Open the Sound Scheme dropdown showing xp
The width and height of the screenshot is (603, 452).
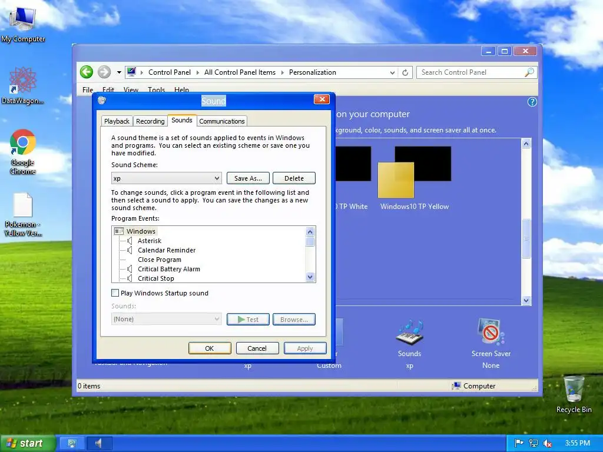[167, 178]
